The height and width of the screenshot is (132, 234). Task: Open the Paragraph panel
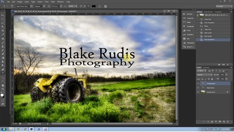pyautogui.click(x=188, y=26)
